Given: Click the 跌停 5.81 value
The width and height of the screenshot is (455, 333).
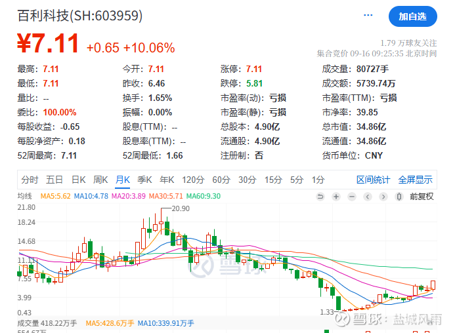Looking at the screenshot, I should point(254,83).
